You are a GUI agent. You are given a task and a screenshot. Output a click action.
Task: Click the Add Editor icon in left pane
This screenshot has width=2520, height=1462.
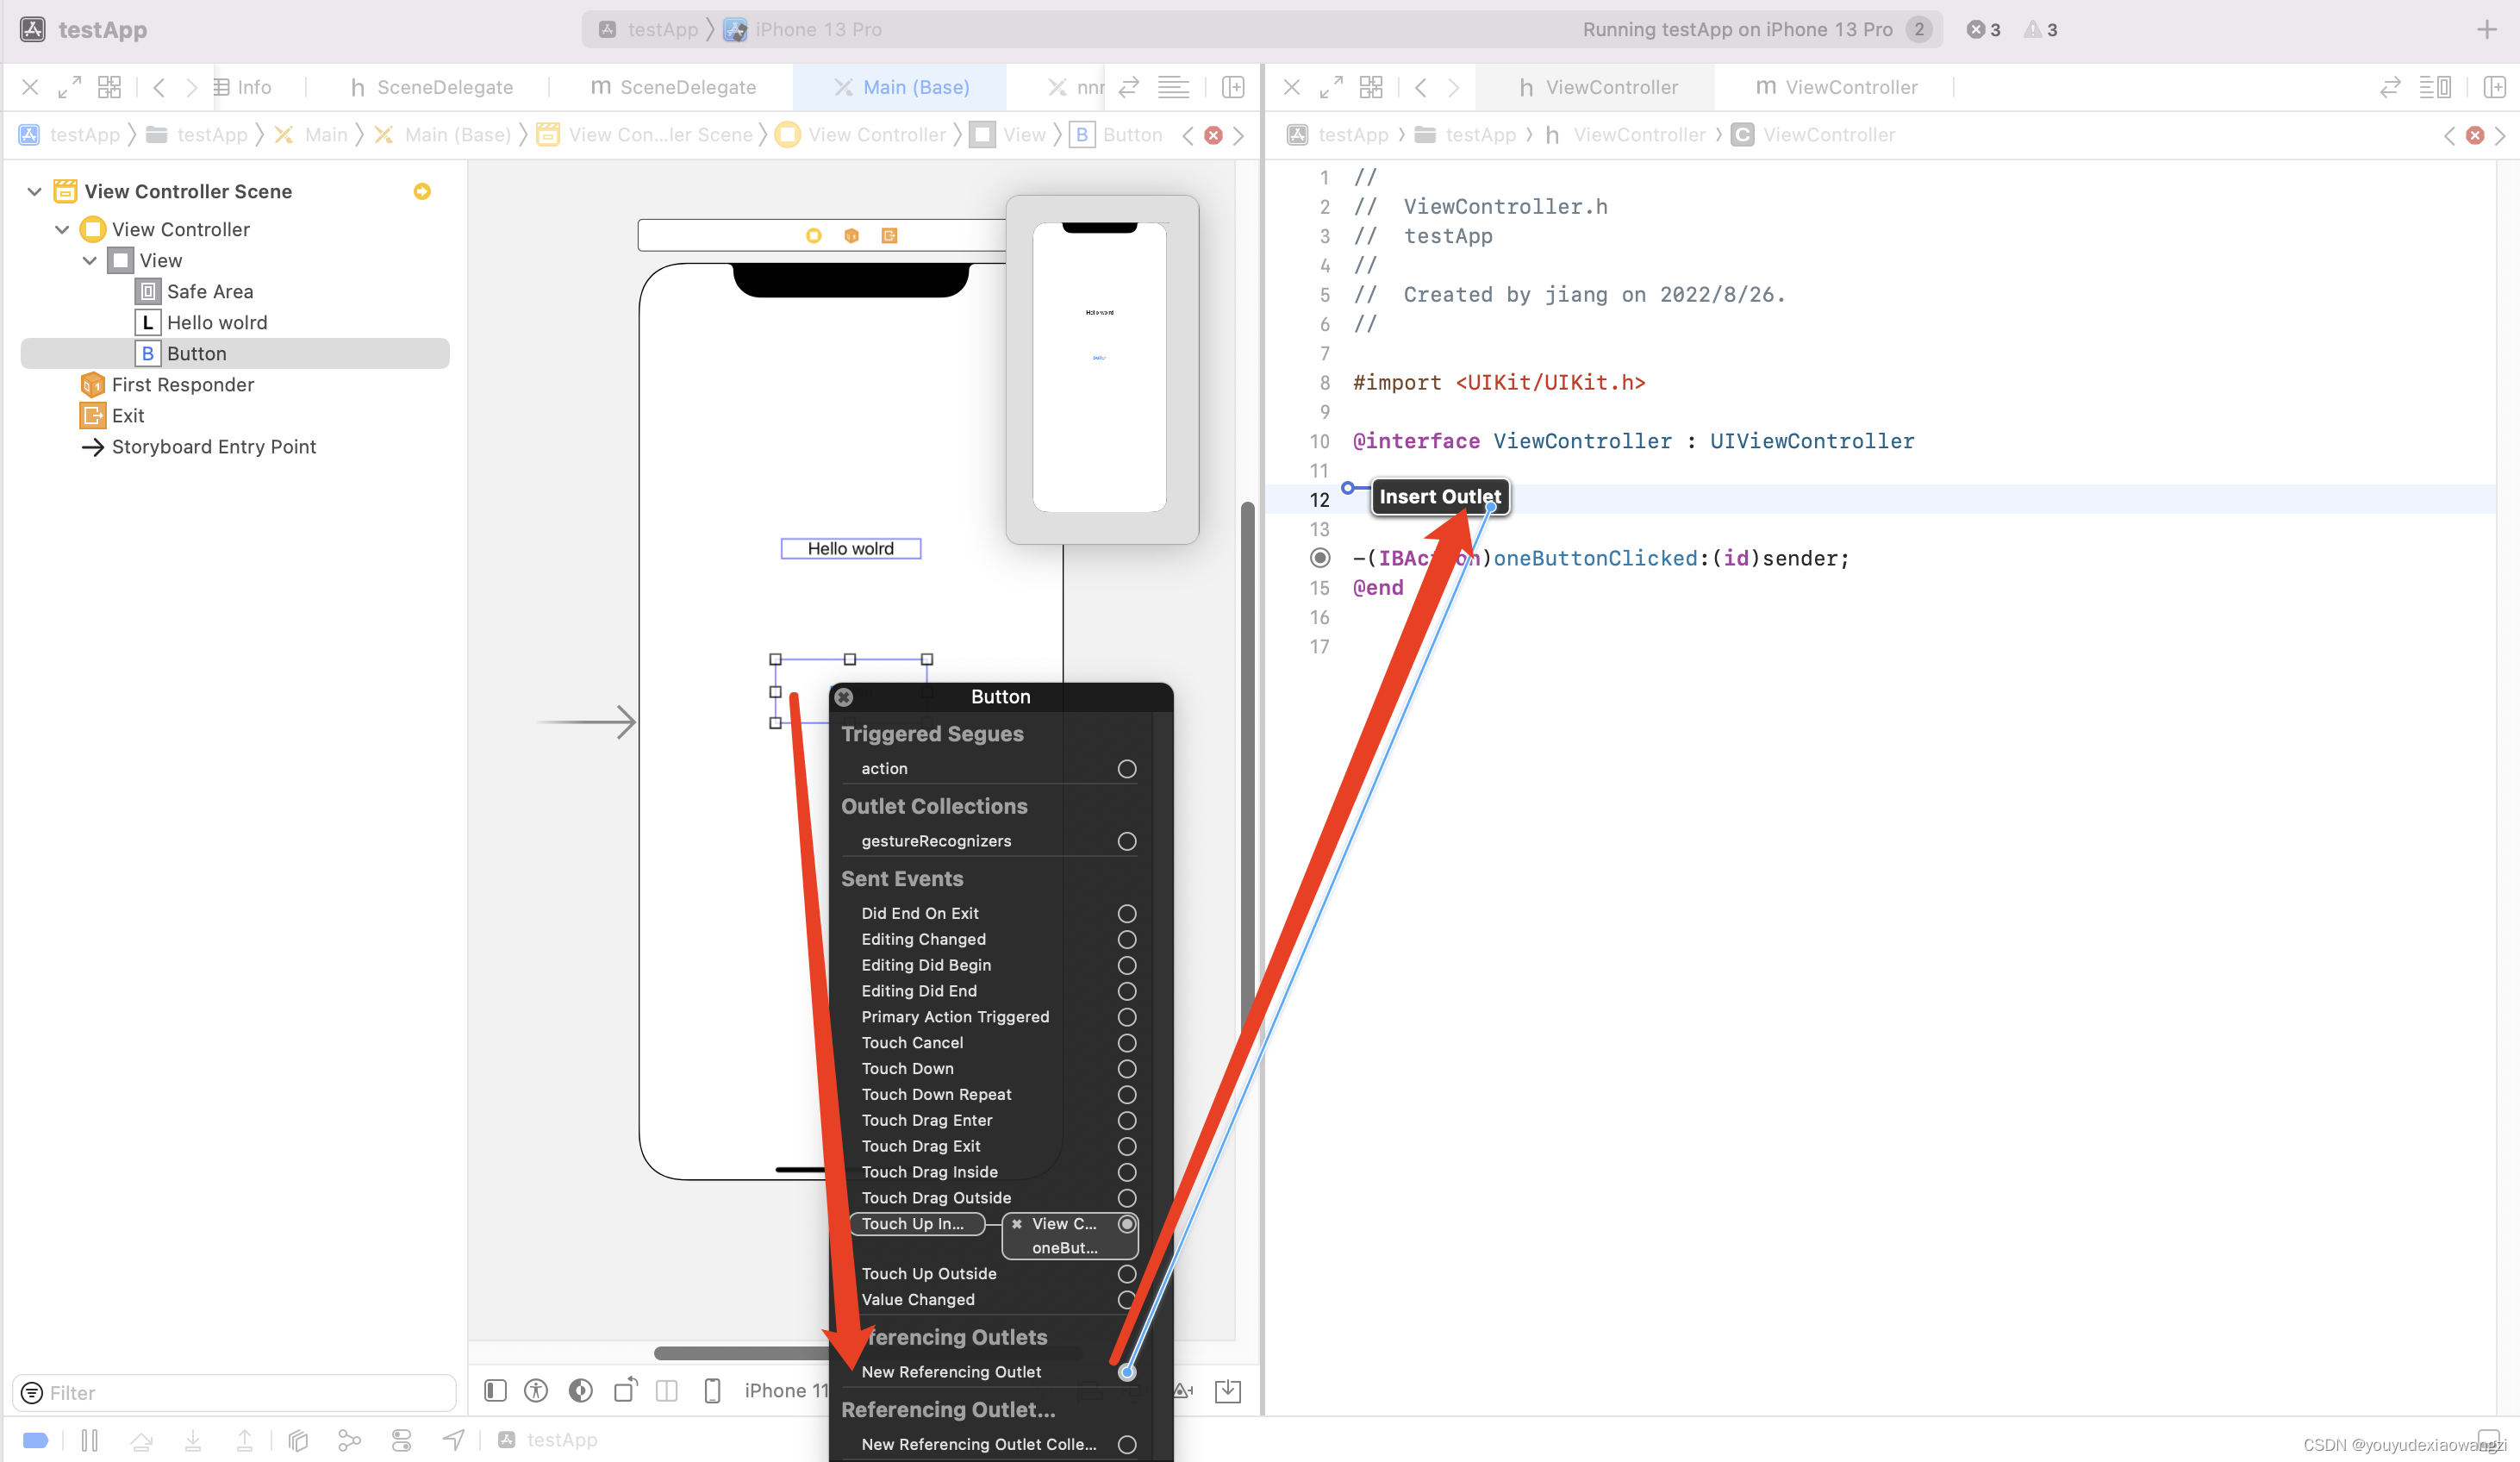[x=1233, y=87]
